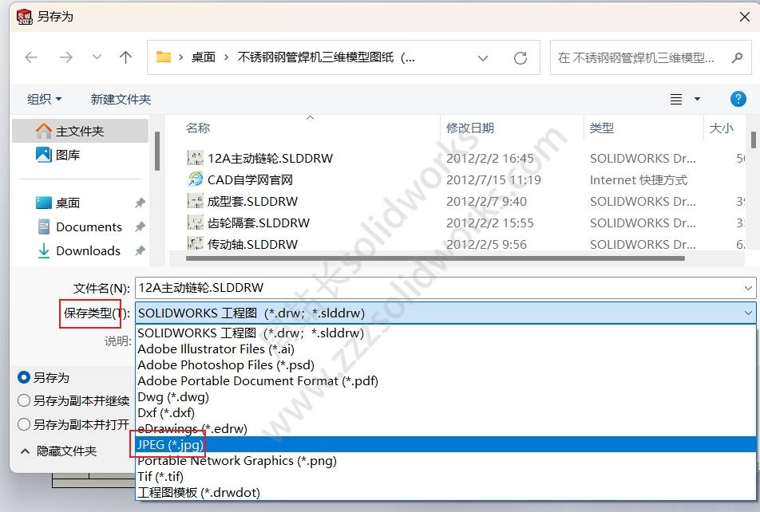This screenshot has height=512, width=760.
Task: Click the 齿轮隔套 drawing file icon
Action: tap(196, 223)
